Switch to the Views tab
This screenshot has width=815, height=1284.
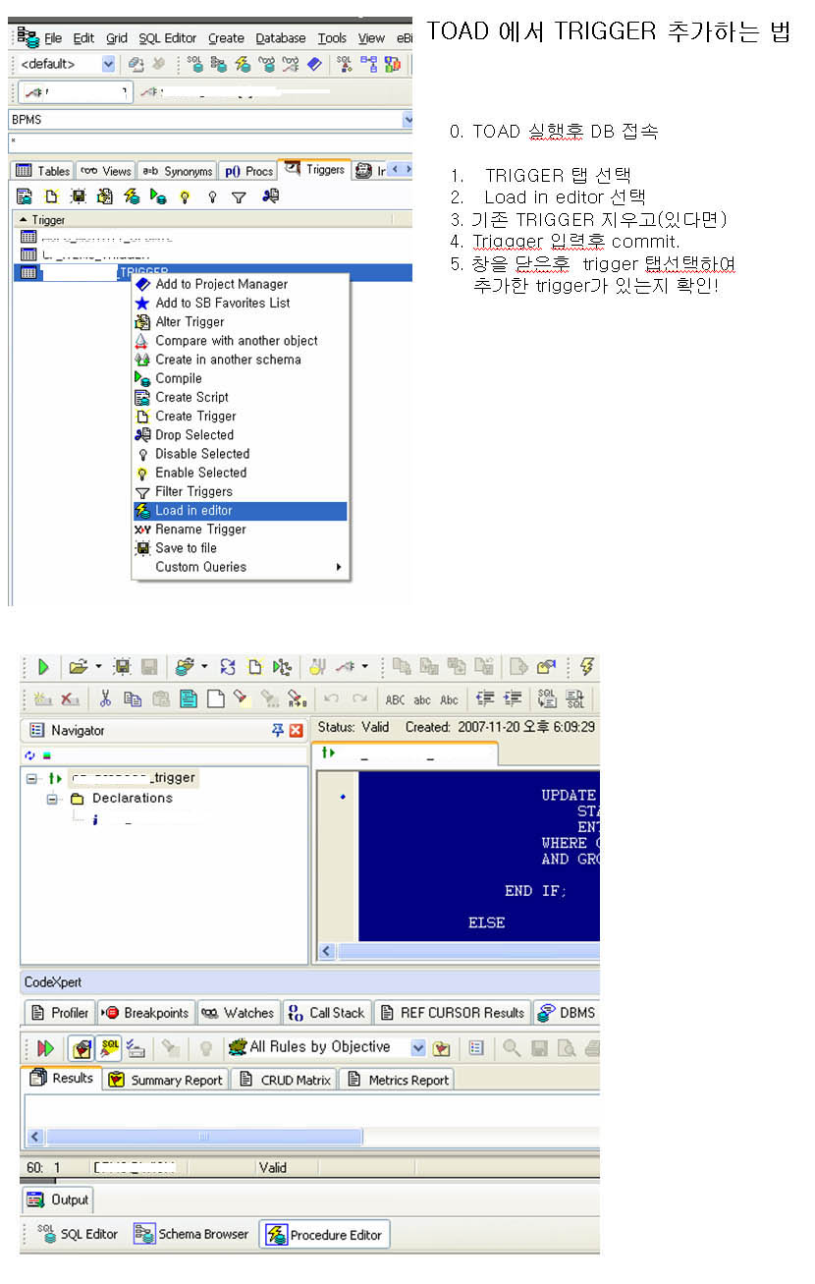pyautogui.click(x=105, y=171)
